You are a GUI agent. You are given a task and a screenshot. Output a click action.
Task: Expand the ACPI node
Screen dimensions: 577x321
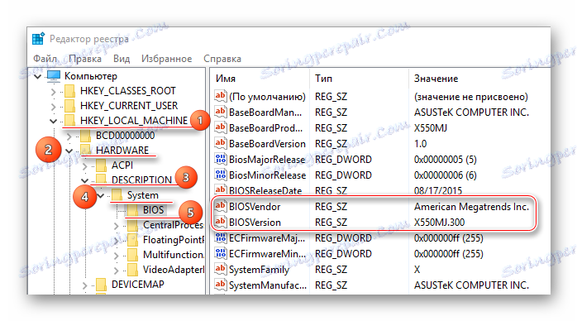(x=85, y=166)
